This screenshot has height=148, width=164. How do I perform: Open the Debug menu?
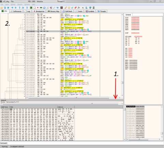(x=13, y=4)
